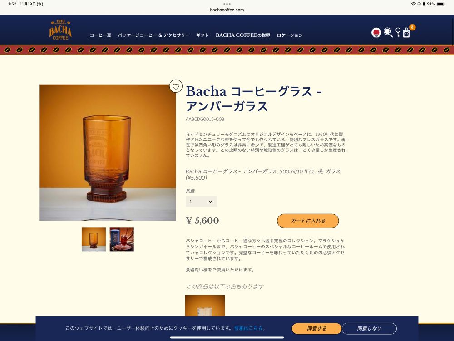454x341 pixels.
Task: Click the 同意しない cookie button
Action: (x=369, y=329)
